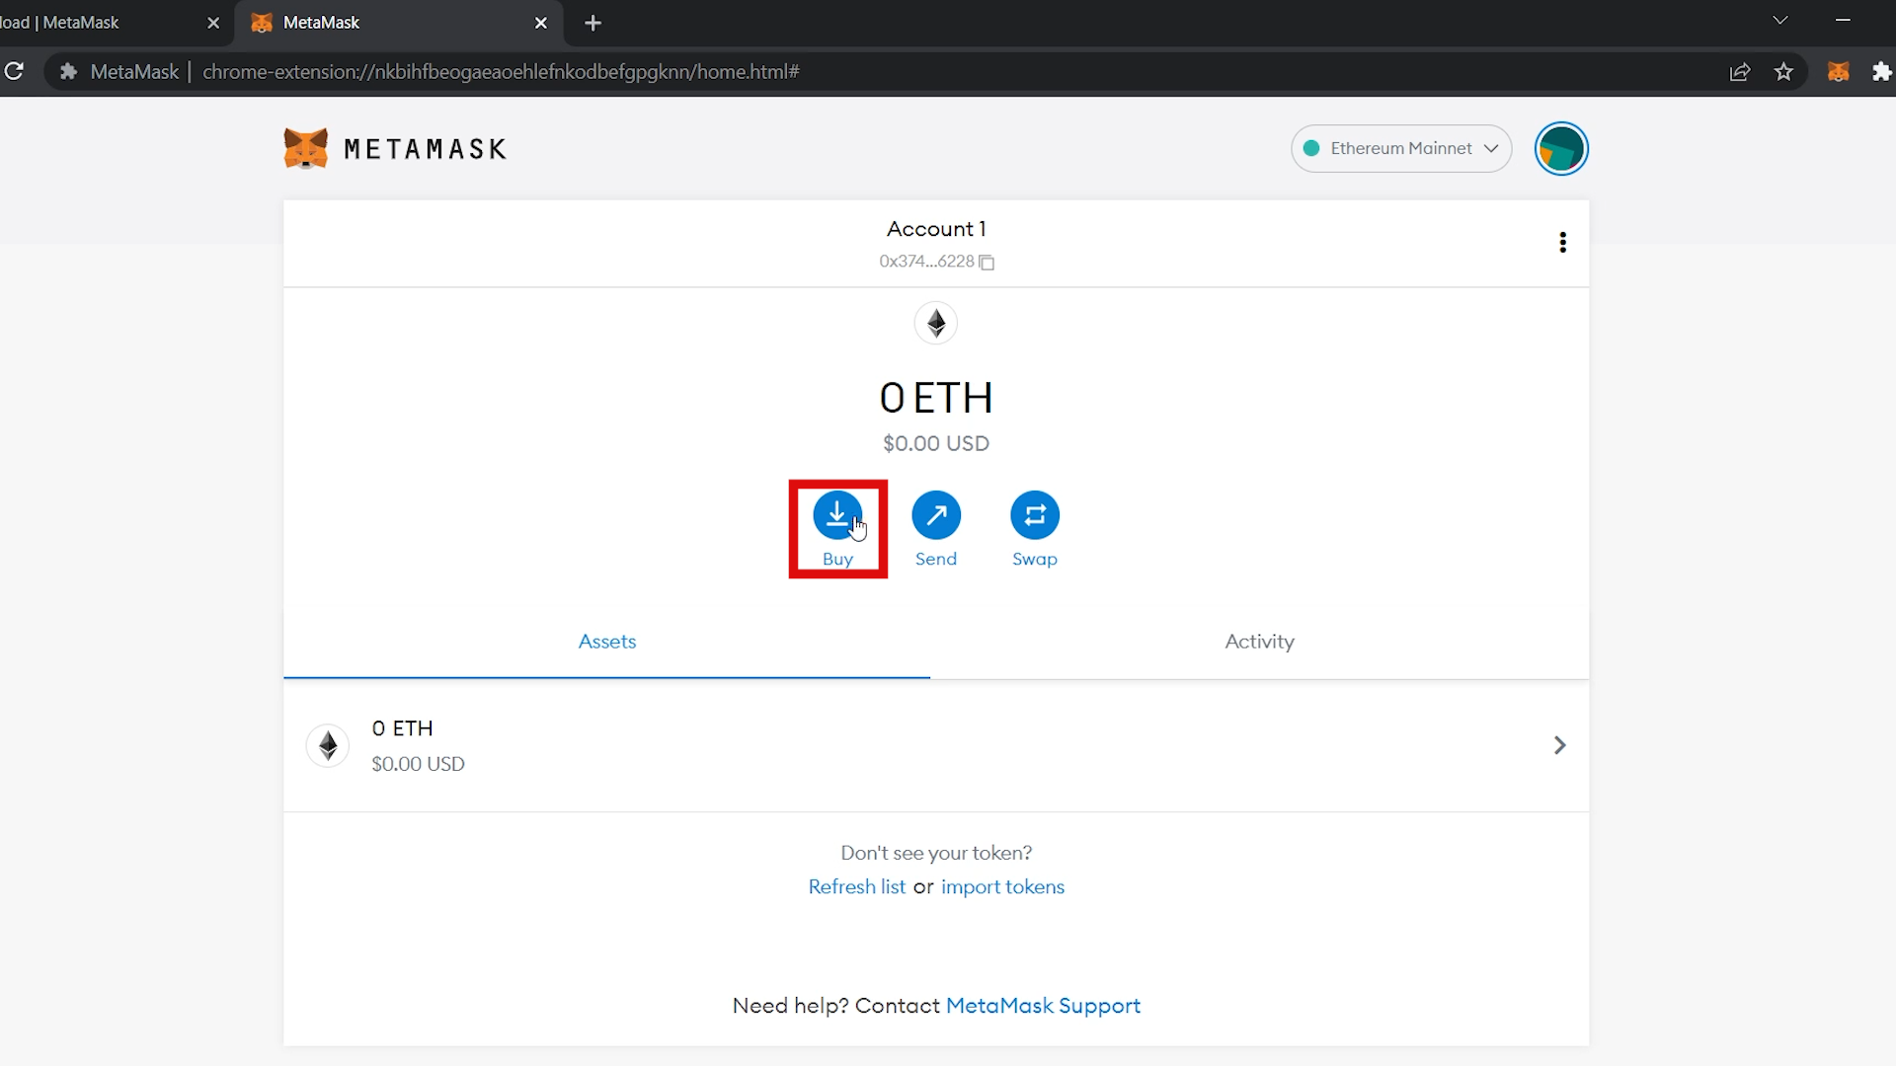Copy the account address 0x374...6228

(x=986, y=262)
